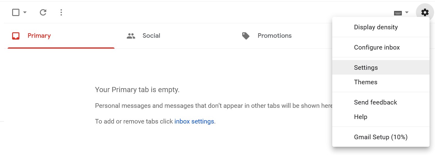The width and height of the screenshot is (435, 167).
Task: Click the Promotions tag icon
Action: pyautogui.click(x=246, y=36)
